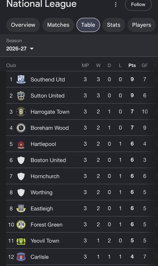Switch to the Overview tab
The height and width of the screenshot is (266, 158).
point(23,25)
